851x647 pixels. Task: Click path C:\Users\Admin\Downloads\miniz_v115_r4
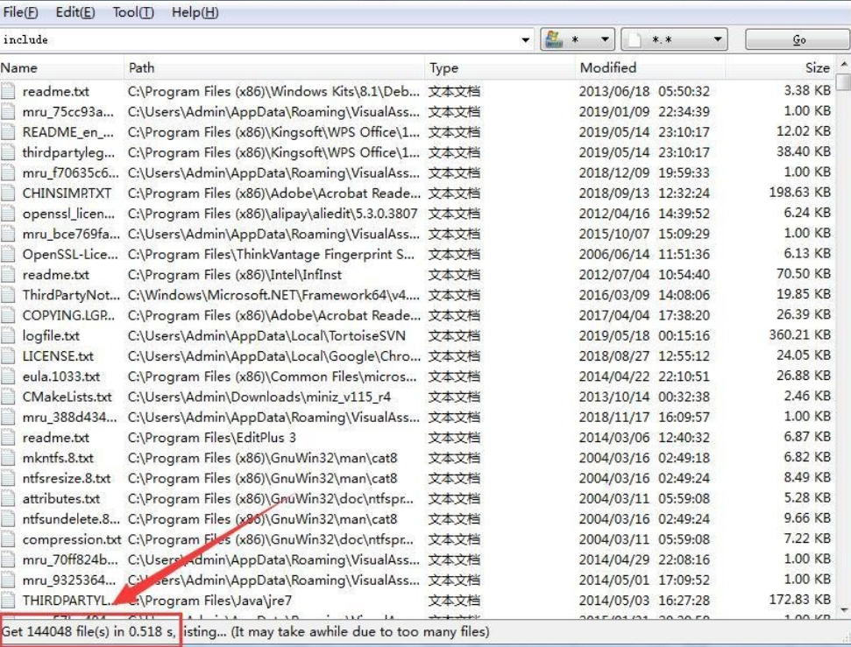259,397
